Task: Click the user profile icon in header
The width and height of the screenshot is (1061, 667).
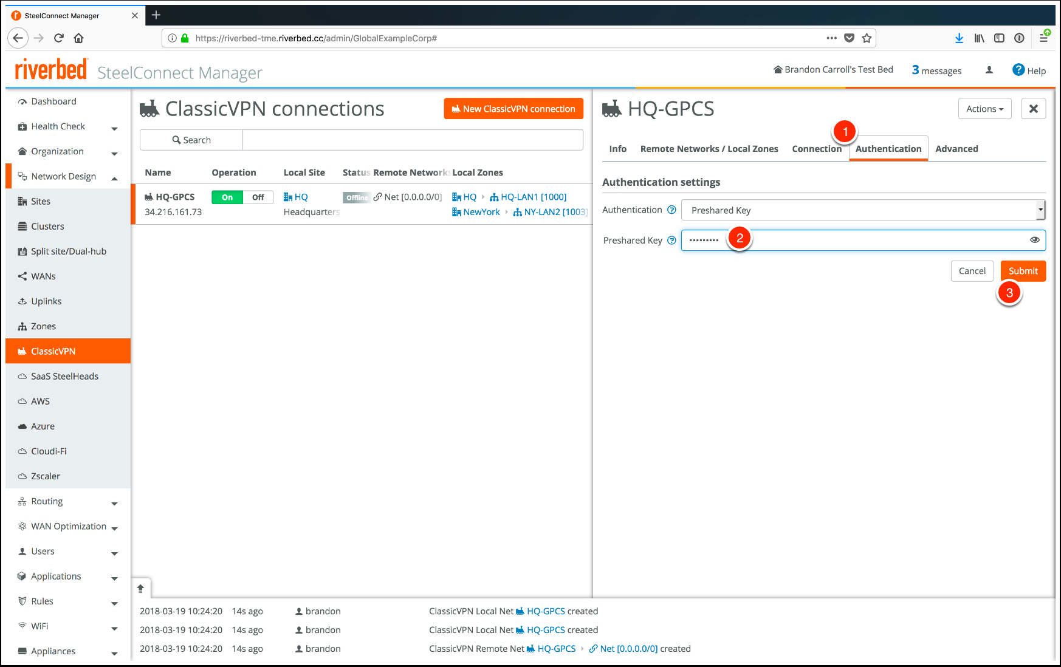Action: click(x=989, y=70)
